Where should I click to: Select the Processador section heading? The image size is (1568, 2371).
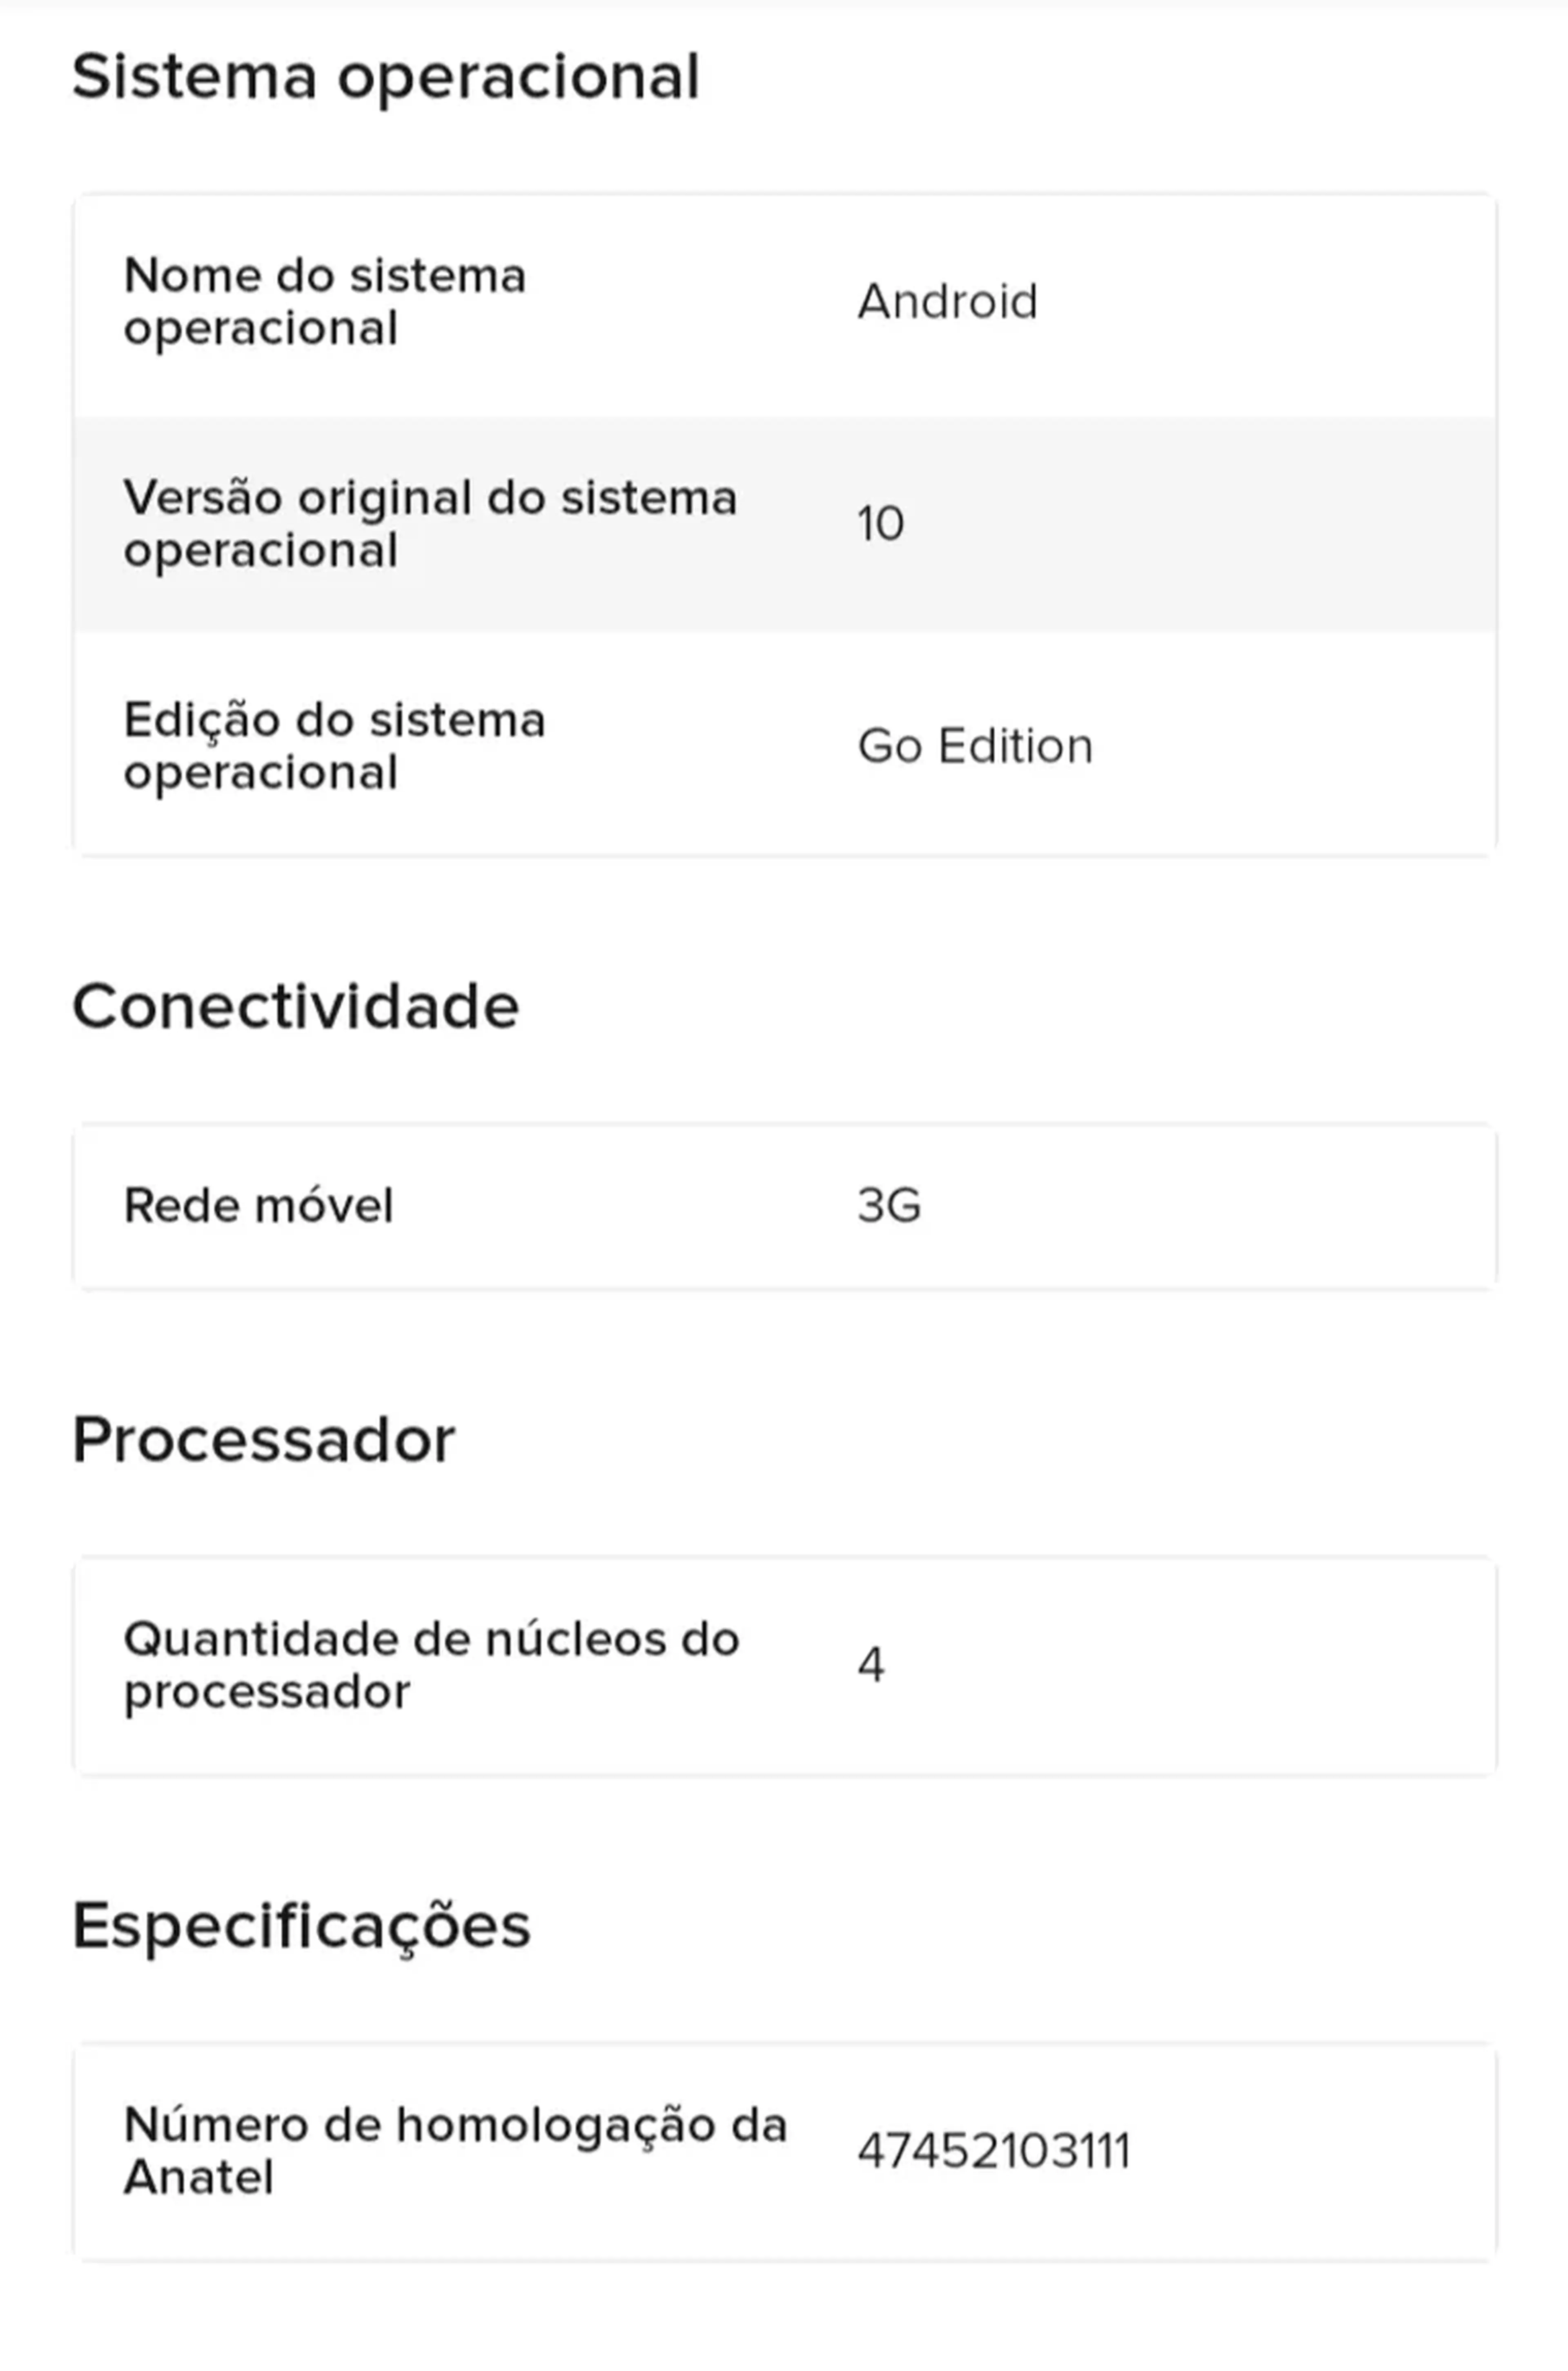point(264,1440)
